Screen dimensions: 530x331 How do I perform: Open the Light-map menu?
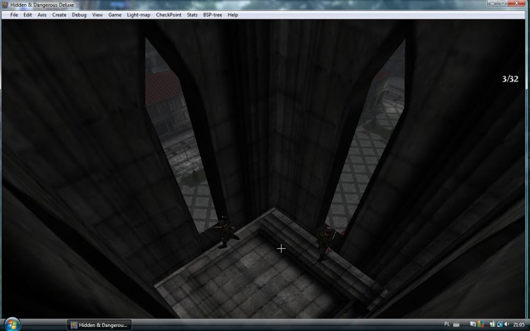pos(138,15)
